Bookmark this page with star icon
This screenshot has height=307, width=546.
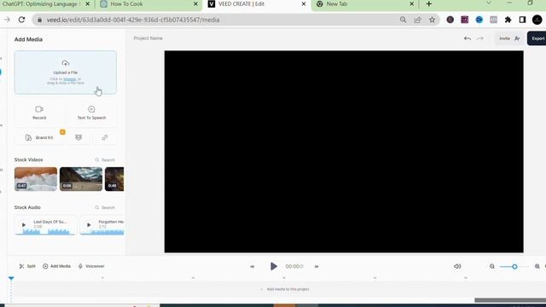tap(433, 20)
